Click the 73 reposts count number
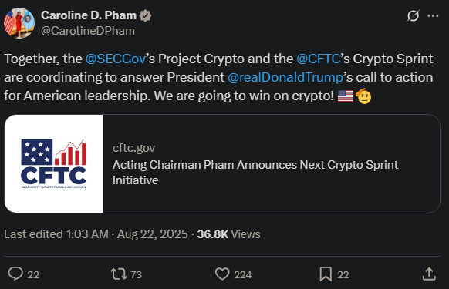The width and height of the screenshot is (449, 289). [x=136, y=274]
